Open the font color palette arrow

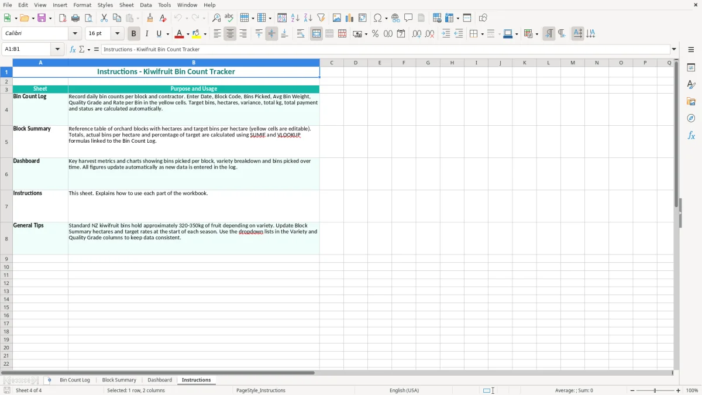point(188,34)
